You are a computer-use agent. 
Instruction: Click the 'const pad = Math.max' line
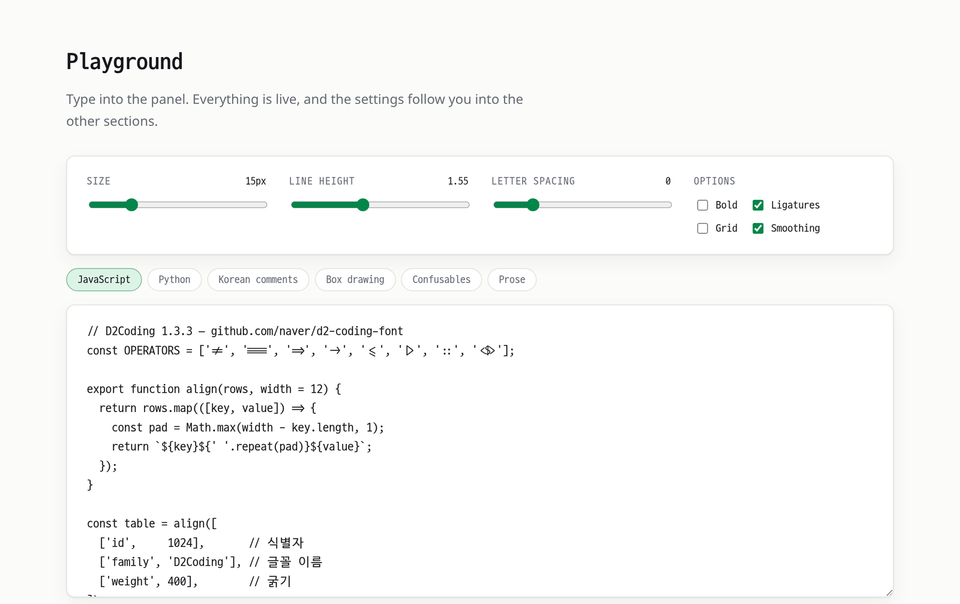point(248,428)
